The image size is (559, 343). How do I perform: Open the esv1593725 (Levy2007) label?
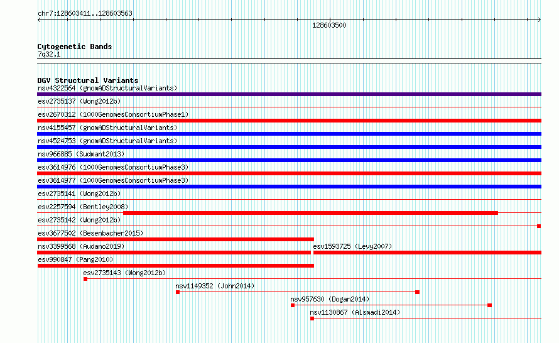click(x=352, y=246)
